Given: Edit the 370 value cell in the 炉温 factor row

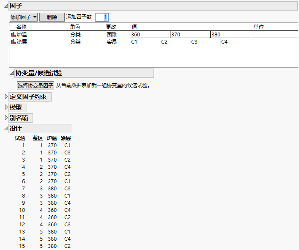Looking at the screenshot, I should click(x=190, y=35).
